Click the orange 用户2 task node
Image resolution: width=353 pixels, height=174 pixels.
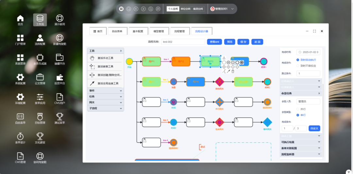coord(181,61)
